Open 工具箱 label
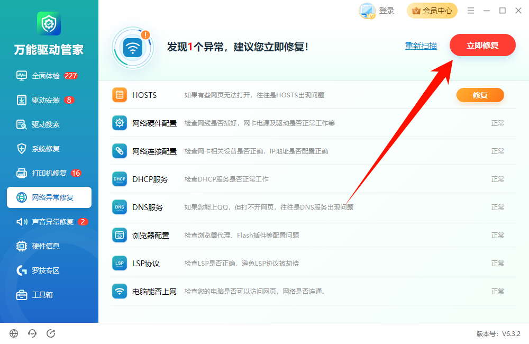The height and width of the screenshot is (344, 529). (x=42, y=295)
